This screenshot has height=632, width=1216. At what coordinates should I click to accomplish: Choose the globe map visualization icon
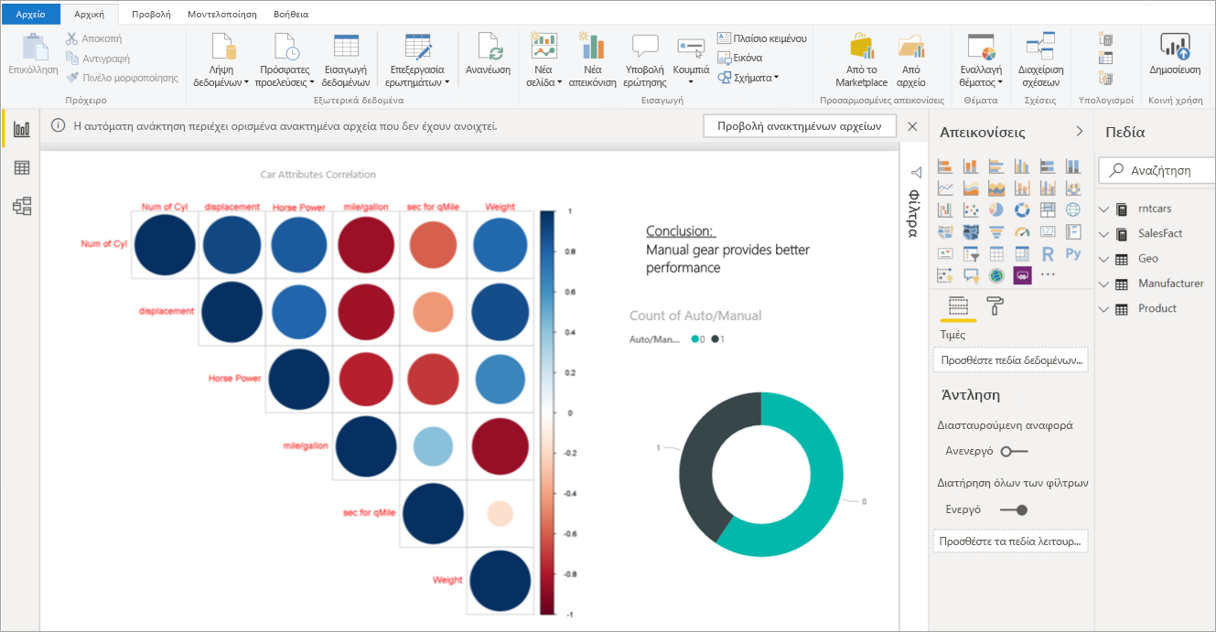coord(1072,209)
